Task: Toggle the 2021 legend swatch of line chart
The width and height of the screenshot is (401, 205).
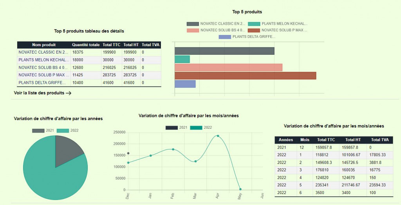Action: [172, 128]
